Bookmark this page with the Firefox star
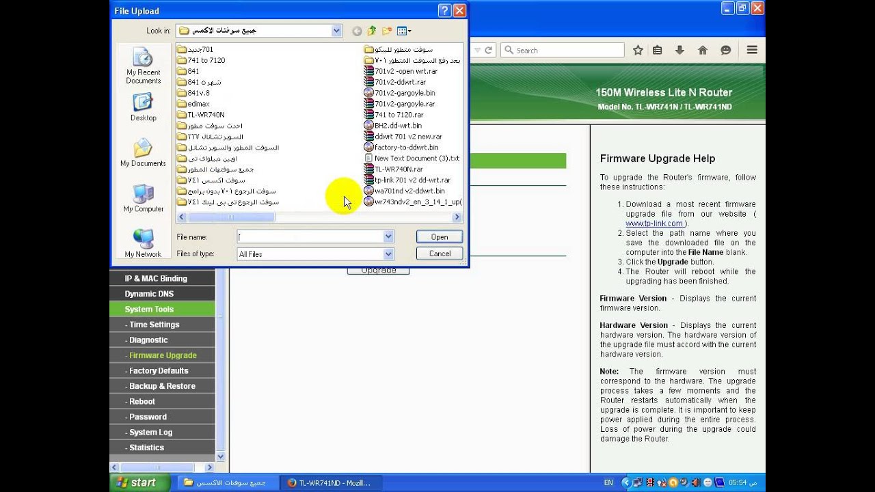This screenshot has height=492, width=875. click(638, 50)
